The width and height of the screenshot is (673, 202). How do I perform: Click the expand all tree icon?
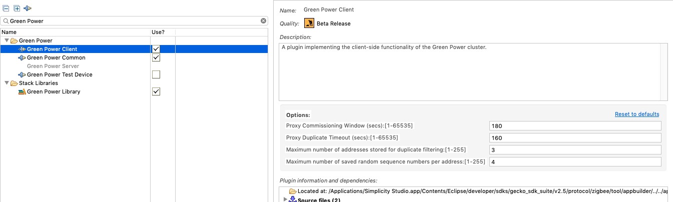coord(17,8)
